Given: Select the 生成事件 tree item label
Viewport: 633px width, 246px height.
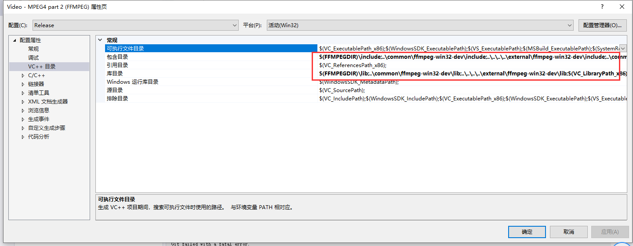Looking at the screenshot, I should [x=39, y=119].
